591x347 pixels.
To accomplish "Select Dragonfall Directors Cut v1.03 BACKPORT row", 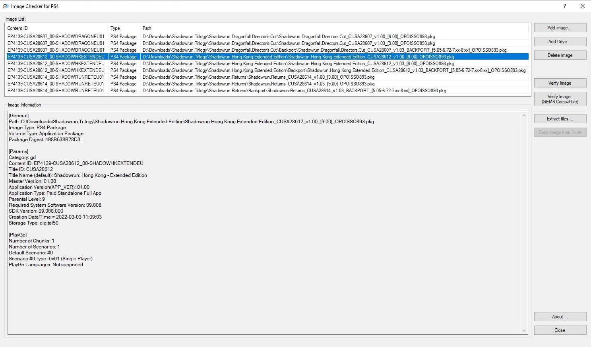I will [x=267, y=50].
